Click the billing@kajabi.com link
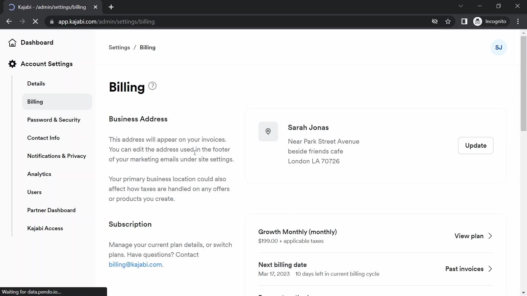 pos(135,264)
